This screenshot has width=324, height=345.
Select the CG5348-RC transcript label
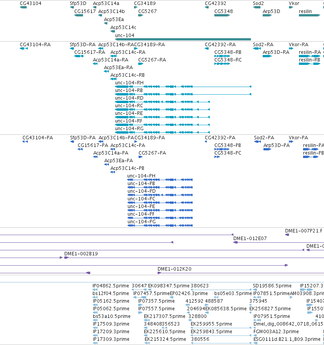point(228,60)
